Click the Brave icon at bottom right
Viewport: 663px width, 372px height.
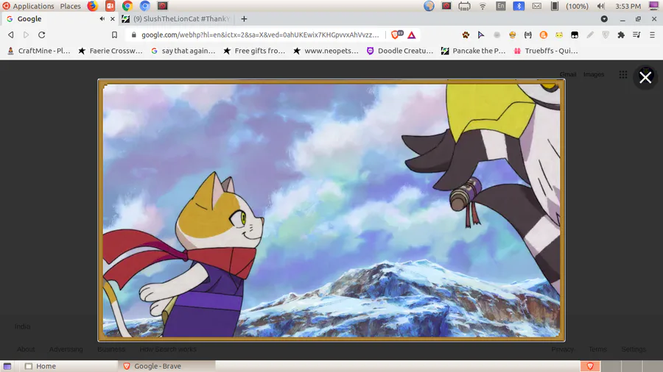590,366
